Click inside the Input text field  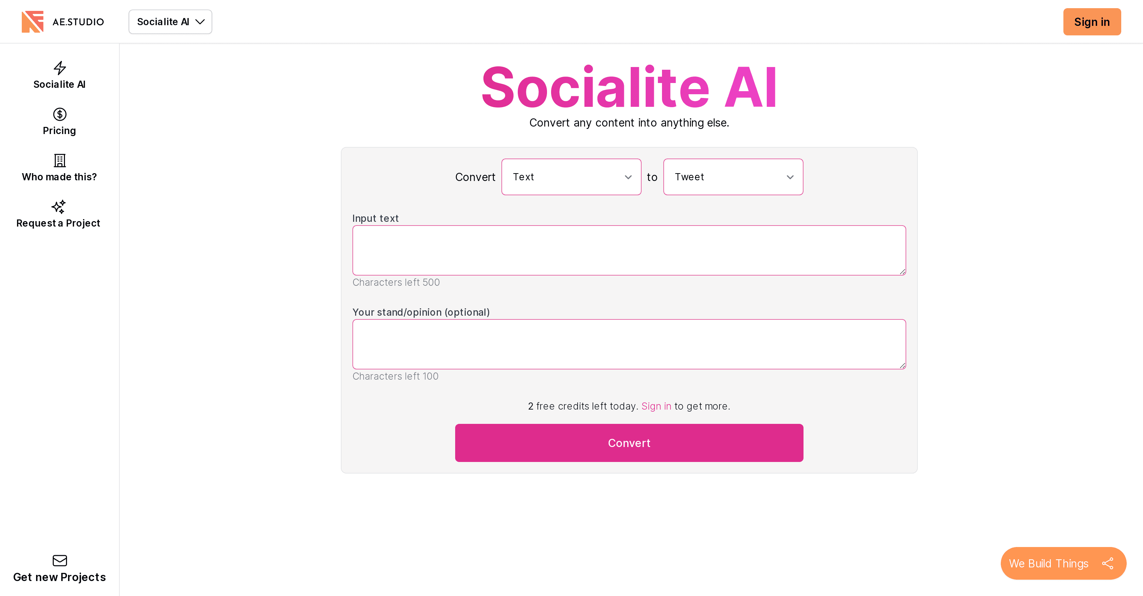[629, 250]
